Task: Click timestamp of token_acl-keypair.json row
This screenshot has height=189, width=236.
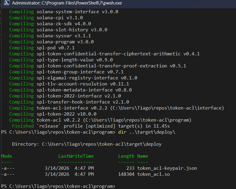Action: 69,168
